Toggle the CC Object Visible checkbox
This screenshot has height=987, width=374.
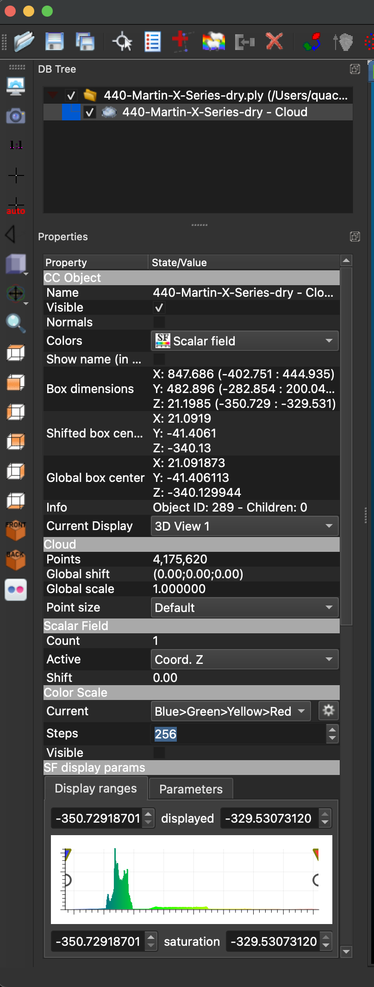click(159, 307)
